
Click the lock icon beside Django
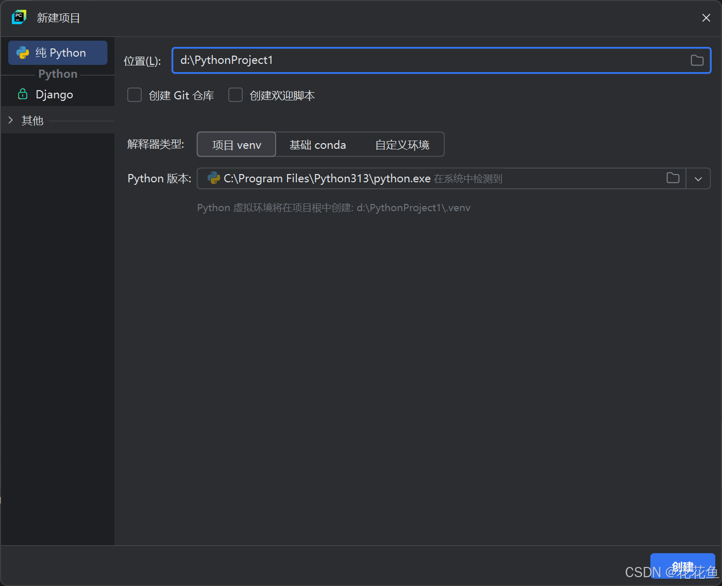pos(23,94)
